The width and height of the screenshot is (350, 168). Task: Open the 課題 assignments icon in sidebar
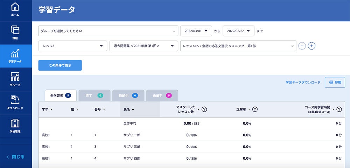(x=15, y=30)
